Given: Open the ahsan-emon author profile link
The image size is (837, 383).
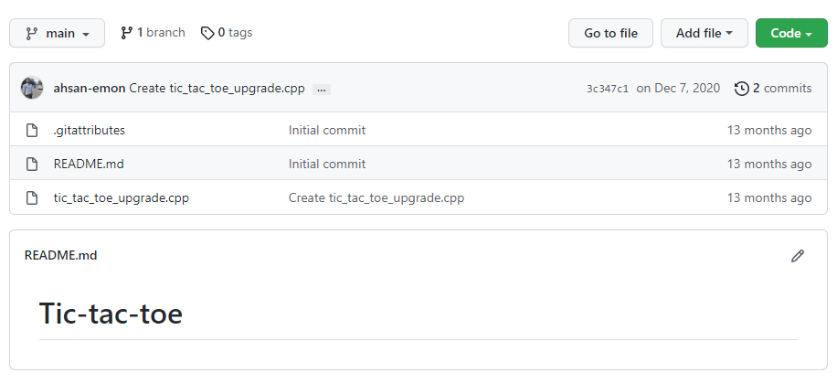Looking at the screenshot, I should pyautogui.click(x=90, y=89).
